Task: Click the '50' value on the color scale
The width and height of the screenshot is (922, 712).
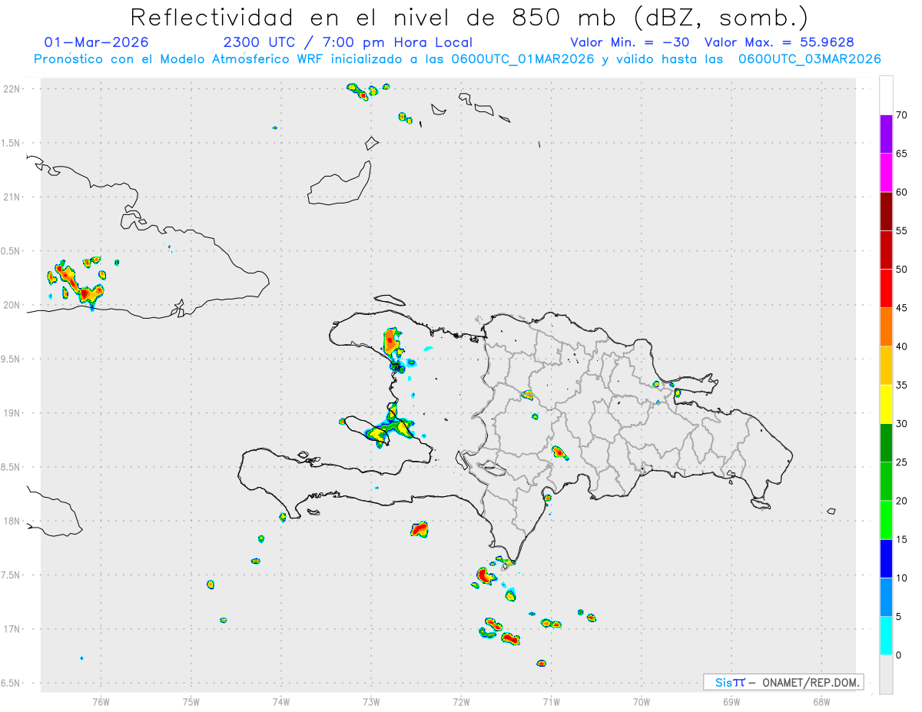Action: point(902,270)
